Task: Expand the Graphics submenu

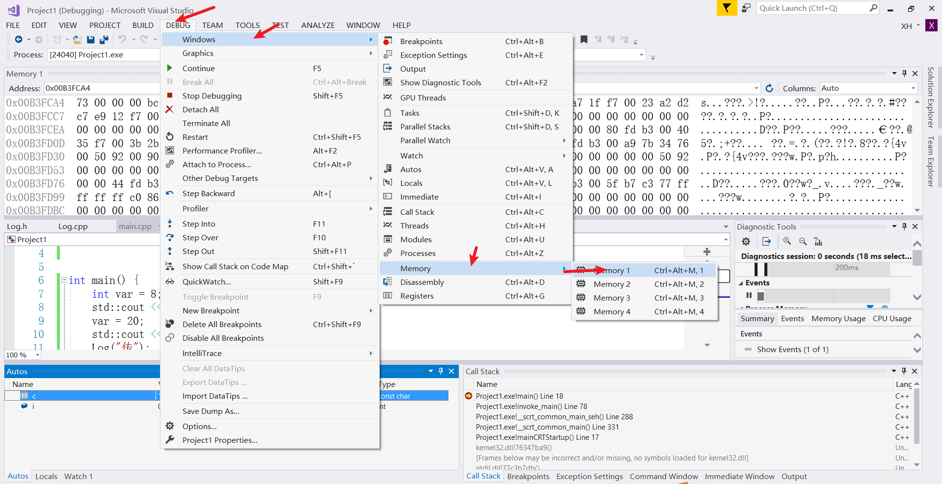Action: coord(270,53)
